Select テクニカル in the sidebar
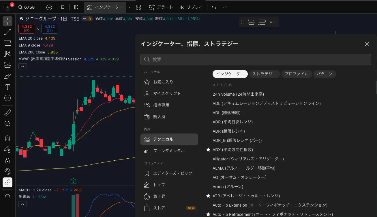Screen dimensions: 377x217 click(169, 139)
